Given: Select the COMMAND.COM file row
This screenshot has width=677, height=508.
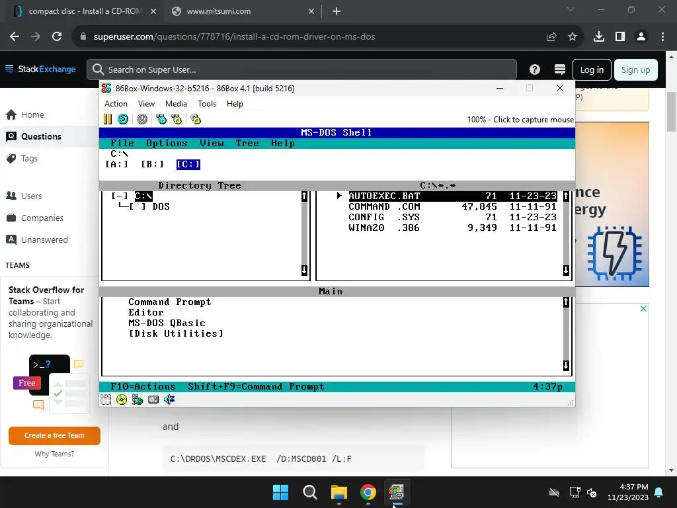Looking at the screenshot, I should click(x=452, y=206).
